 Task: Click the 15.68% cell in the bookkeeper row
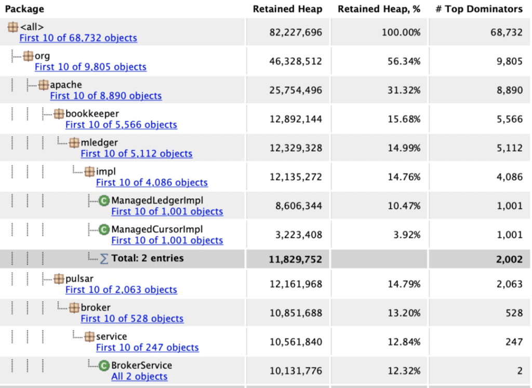(404, 119)
